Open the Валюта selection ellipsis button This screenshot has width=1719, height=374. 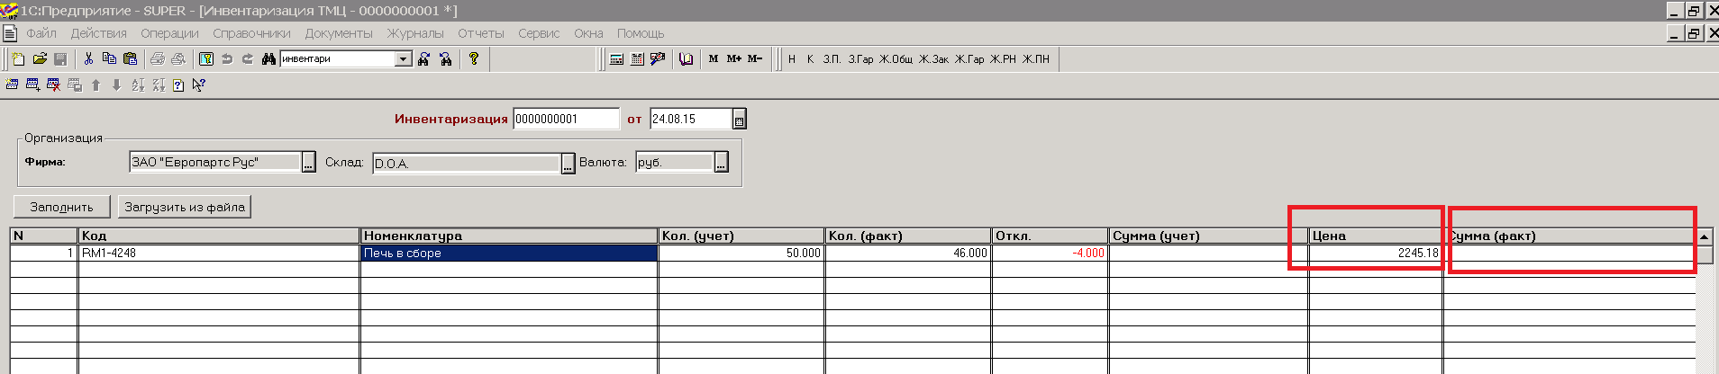coord(721,163)
